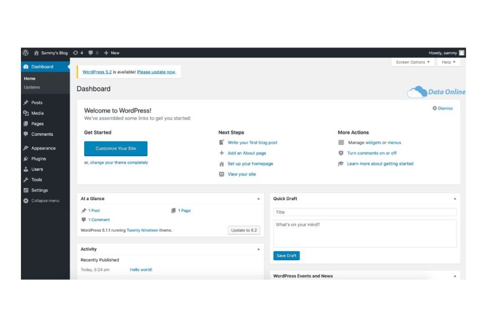Click the Users person icon

[26, 169]
